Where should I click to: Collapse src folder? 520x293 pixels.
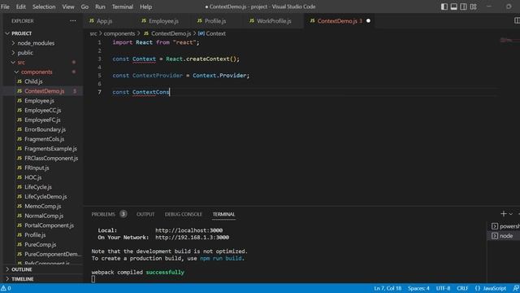(21, 63)
